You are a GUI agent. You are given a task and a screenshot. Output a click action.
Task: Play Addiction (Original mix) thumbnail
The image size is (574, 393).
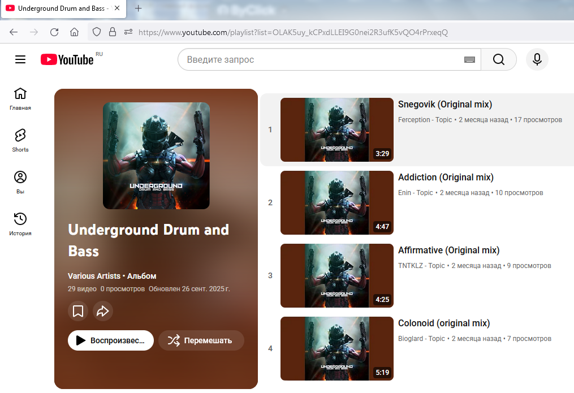tap(336, 202)
